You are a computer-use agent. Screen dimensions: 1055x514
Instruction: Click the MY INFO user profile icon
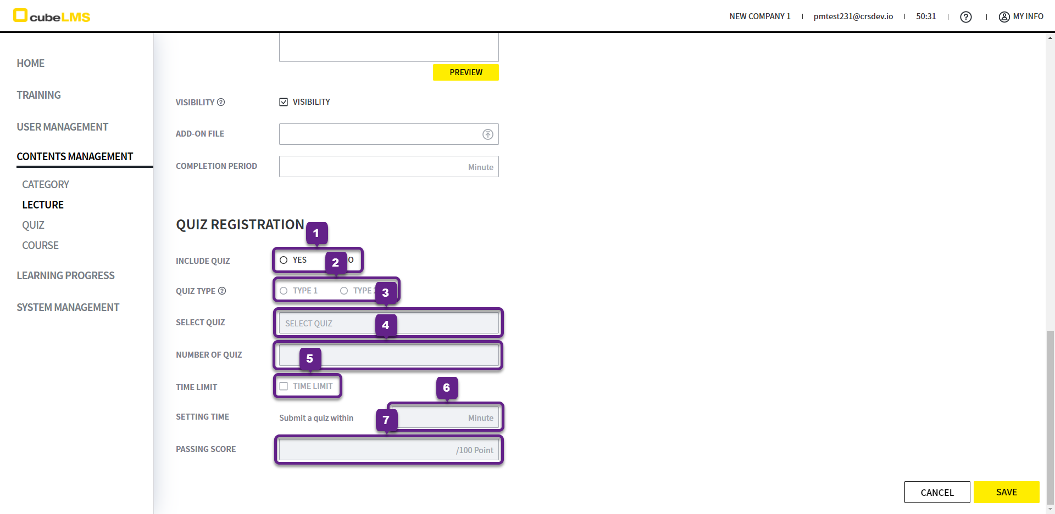pos(1004,17)
